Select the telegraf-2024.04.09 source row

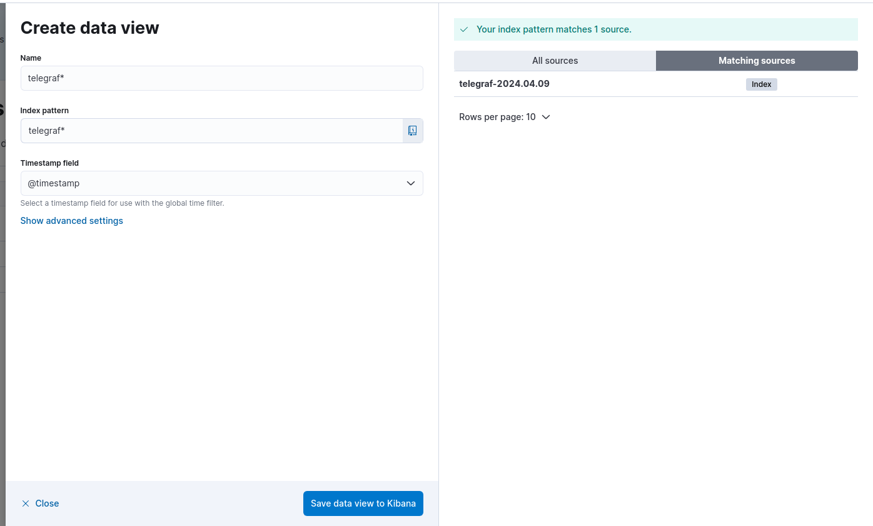pyautogui.click(x=504, y=84)
